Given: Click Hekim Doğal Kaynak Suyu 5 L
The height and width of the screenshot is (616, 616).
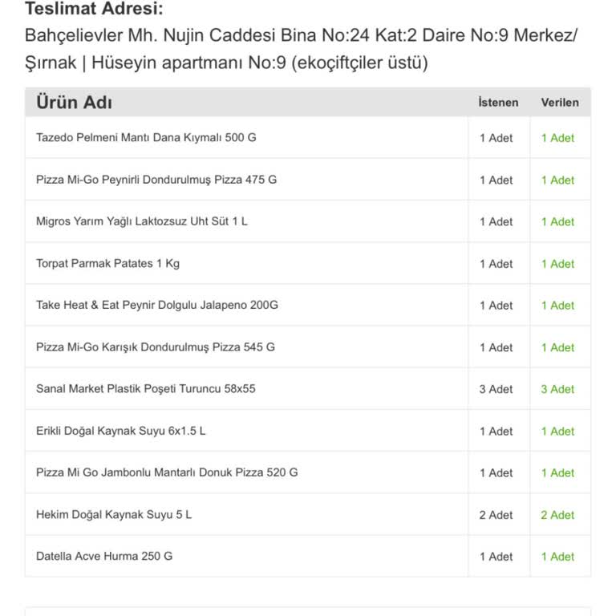Looking at the screenshot, I should click(x=114, y=515).
